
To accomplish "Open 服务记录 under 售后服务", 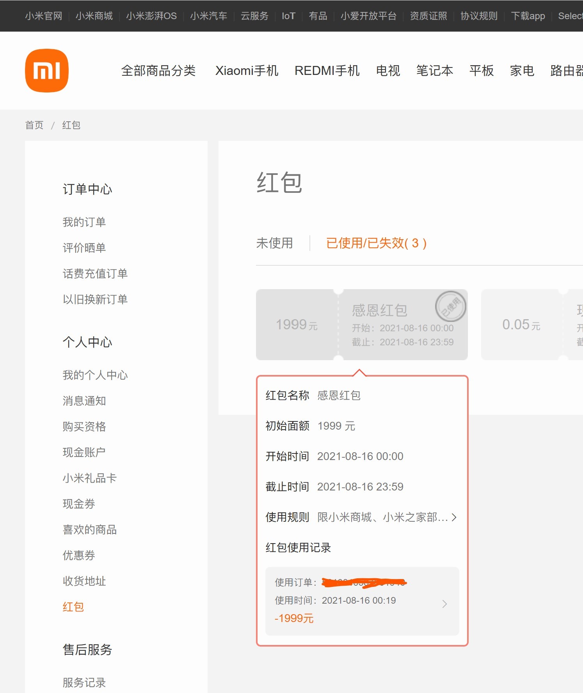I will [x=84, y=682].
